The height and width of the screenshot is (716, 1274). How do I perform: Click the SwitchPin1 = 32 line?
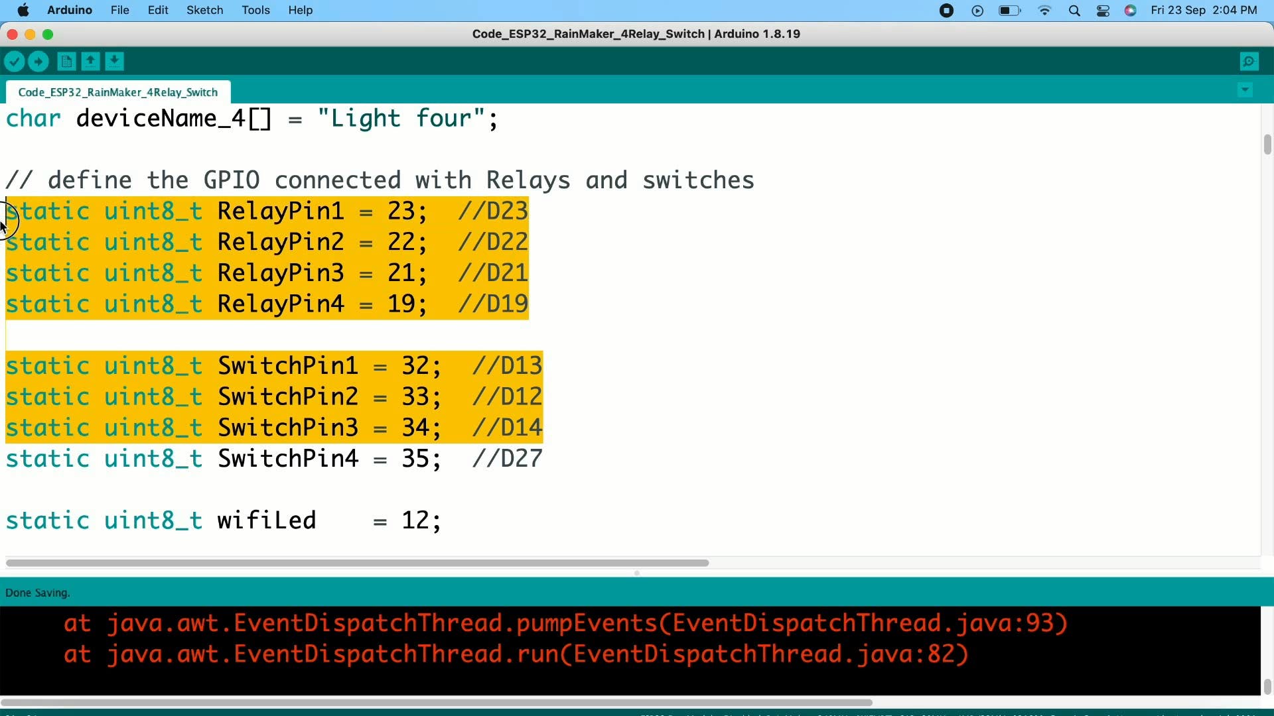[x=274, y=366]
